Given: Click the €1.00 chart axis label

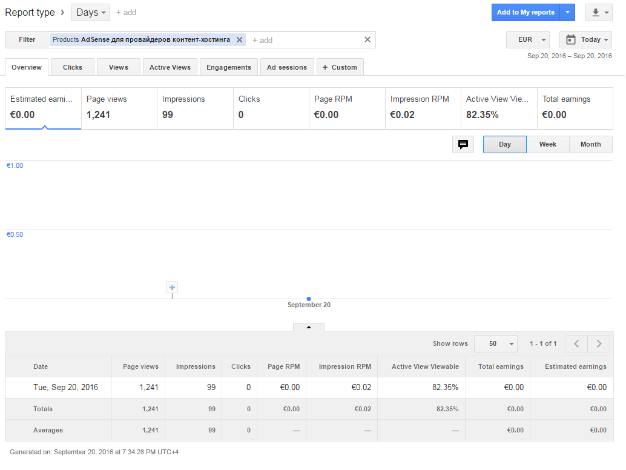Looking at the screenshot, I should (x=15, y=165).
